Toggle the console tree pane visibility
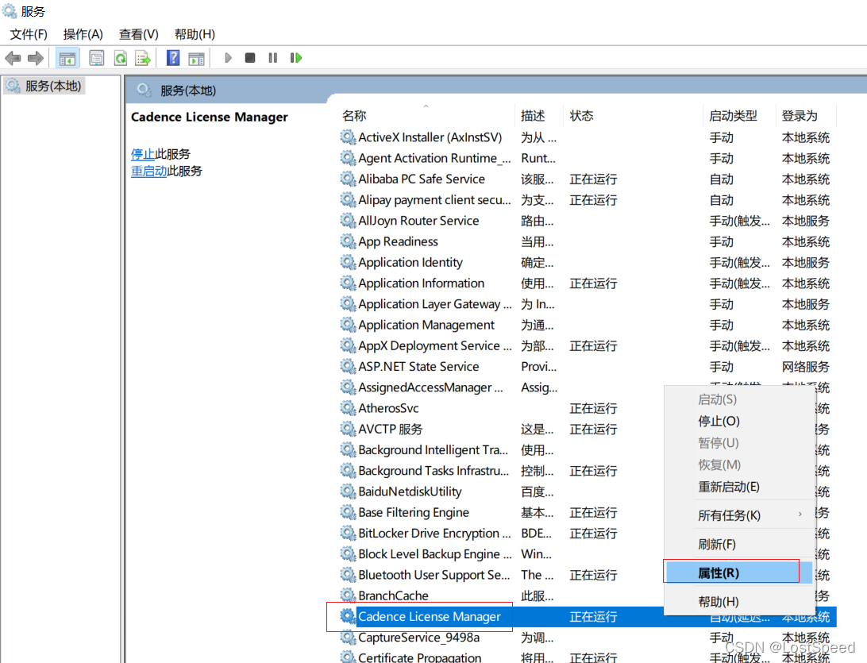This screenshot has height=663, width=867. click(x=67, y=57)
